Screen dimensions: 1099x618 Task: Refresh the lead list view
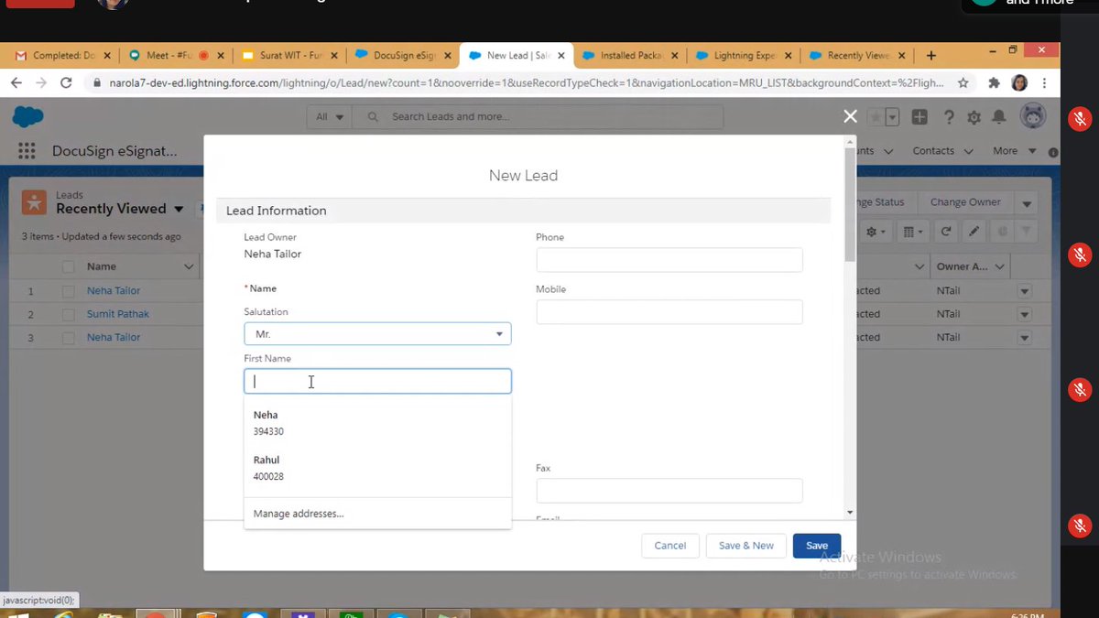pyautogui.click(x=946, y=232)
